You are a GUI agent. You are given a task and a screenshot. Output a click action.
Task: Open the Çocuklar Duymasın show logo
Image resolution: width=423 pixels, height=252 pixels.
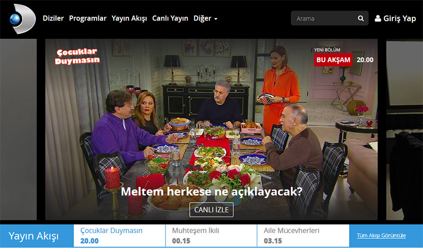click(x=77, y=57)
